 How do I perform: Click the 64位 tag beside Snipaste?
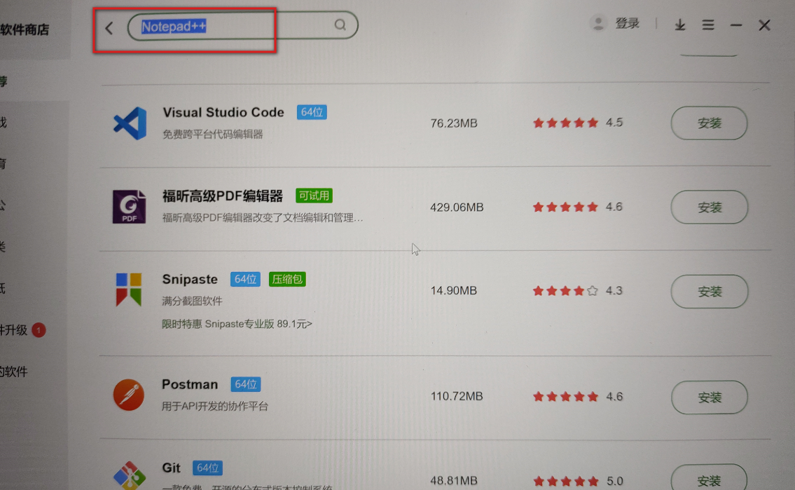[245, 279]
